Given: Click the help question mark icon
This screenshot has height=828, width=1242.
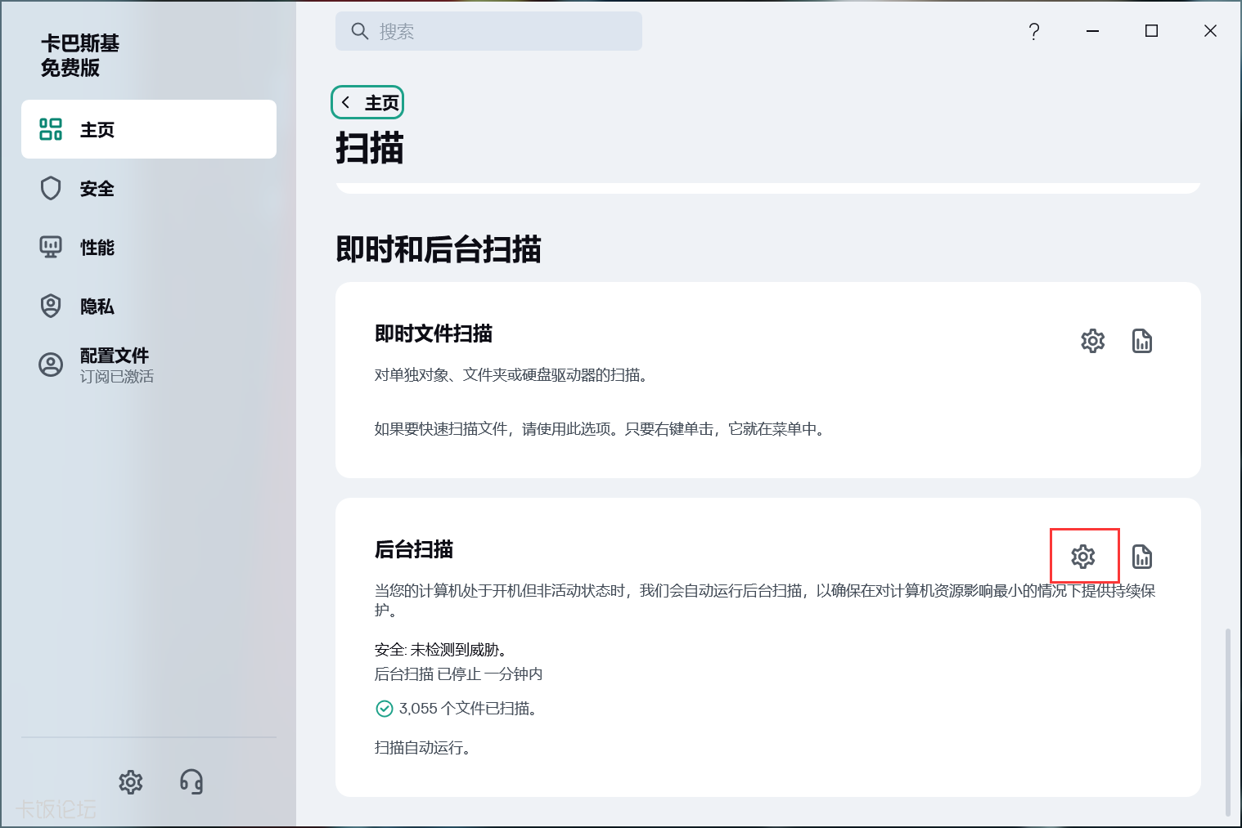Looking at the screenshot, I should 1034,31.
